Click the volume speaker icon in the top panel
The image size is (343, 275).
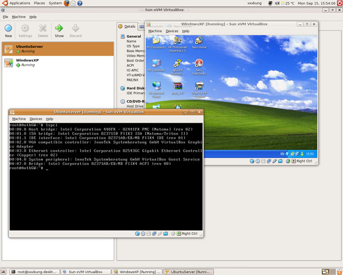(277, 3)
